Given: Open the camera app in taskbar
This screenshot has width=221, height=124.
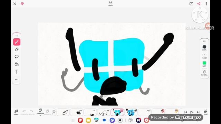Looking at the screenshot, I should point(120,120).
